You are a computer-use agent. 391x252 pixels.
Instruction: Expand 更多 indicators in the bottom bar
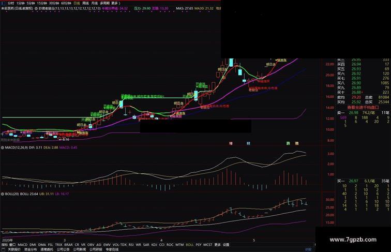(x=217, y=245)
